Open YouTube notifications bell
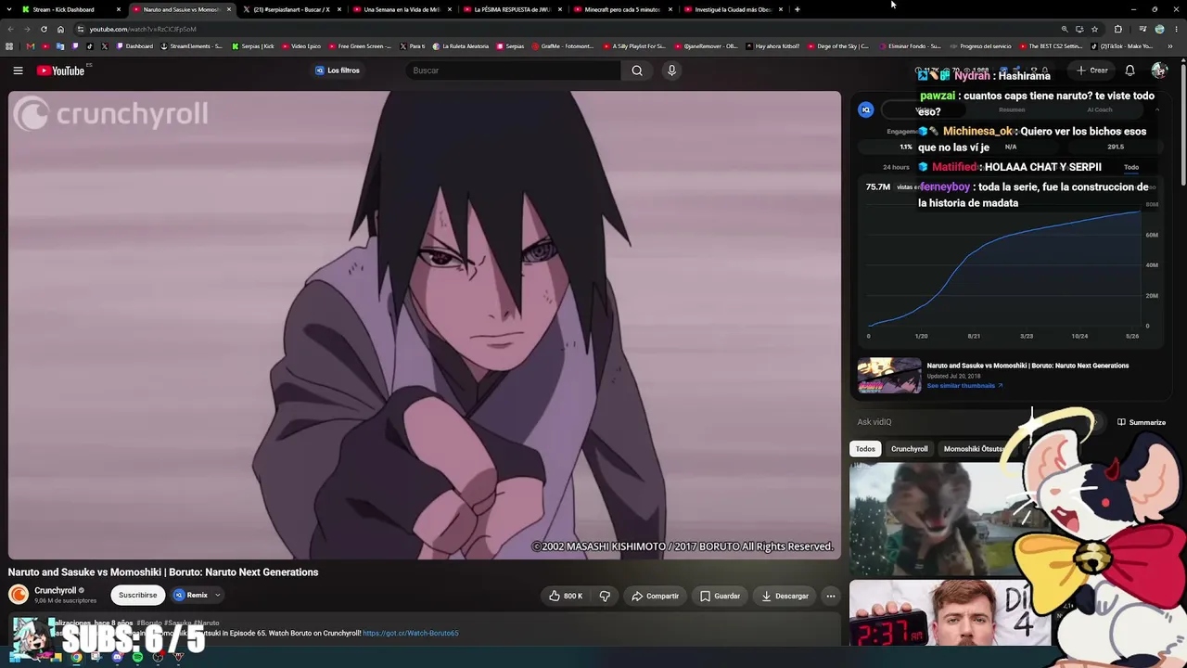 pos(1130,71)
